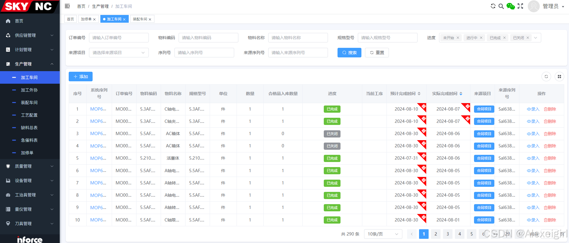This screenshot has height=243, width=569.
Task: Expand 工治具管理 sidebar menu
Action: click(30, 195)
